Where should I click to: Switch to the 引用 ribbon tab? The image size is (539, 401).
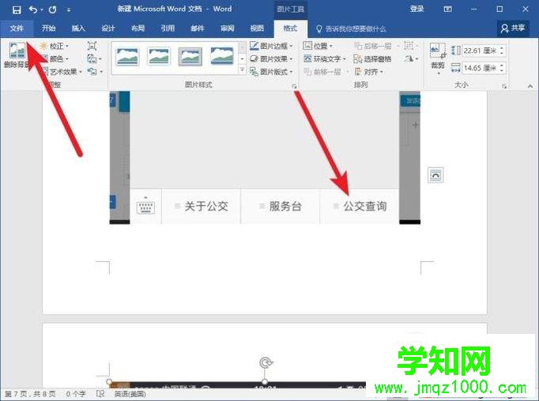point(168,28)
